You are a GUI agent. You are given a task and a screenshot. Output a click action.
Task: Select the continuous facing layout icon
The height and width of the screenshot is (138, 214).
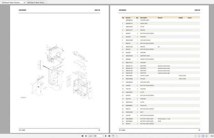[x=207, y=136]
